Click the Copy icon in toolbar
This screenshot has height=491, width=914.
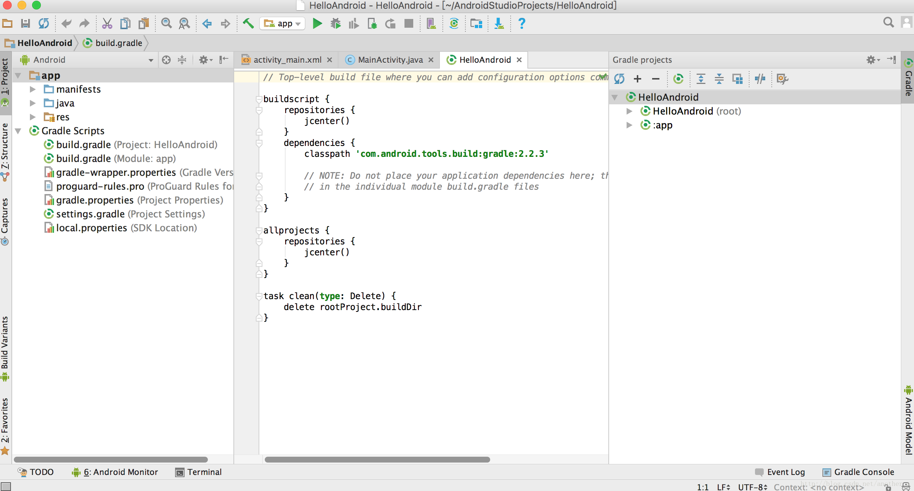(125, 24)
